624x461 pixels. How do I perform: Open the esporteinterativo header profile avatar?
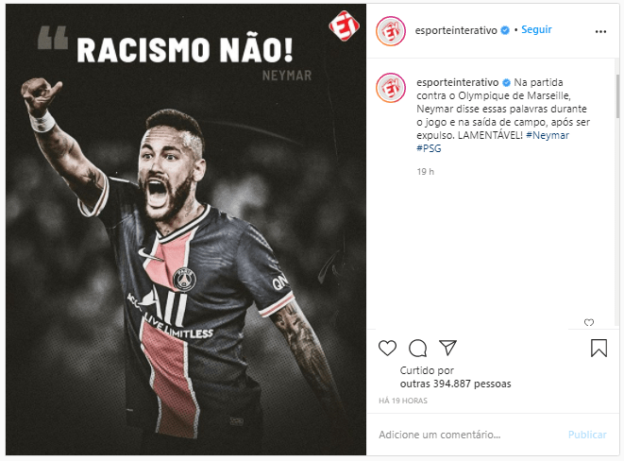point(391,31)
